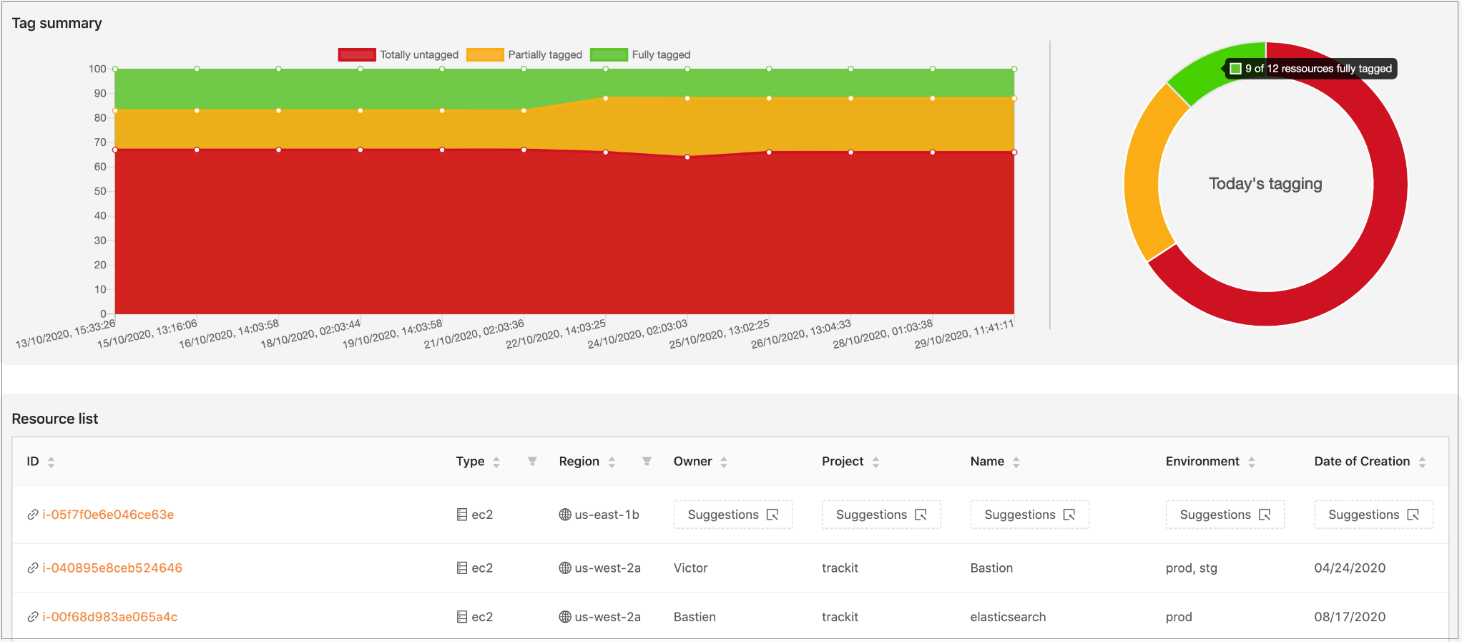Click 'us-west-2a' in the elasticsearch row
This screenshot has width=1462, height=642.
coord(608,617)
